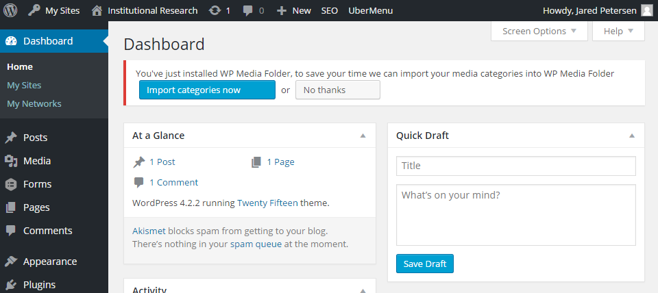Viewport: 658px width, 293px height.
Task: Collapse the Quick Draft widget
Action: point(631,136)
